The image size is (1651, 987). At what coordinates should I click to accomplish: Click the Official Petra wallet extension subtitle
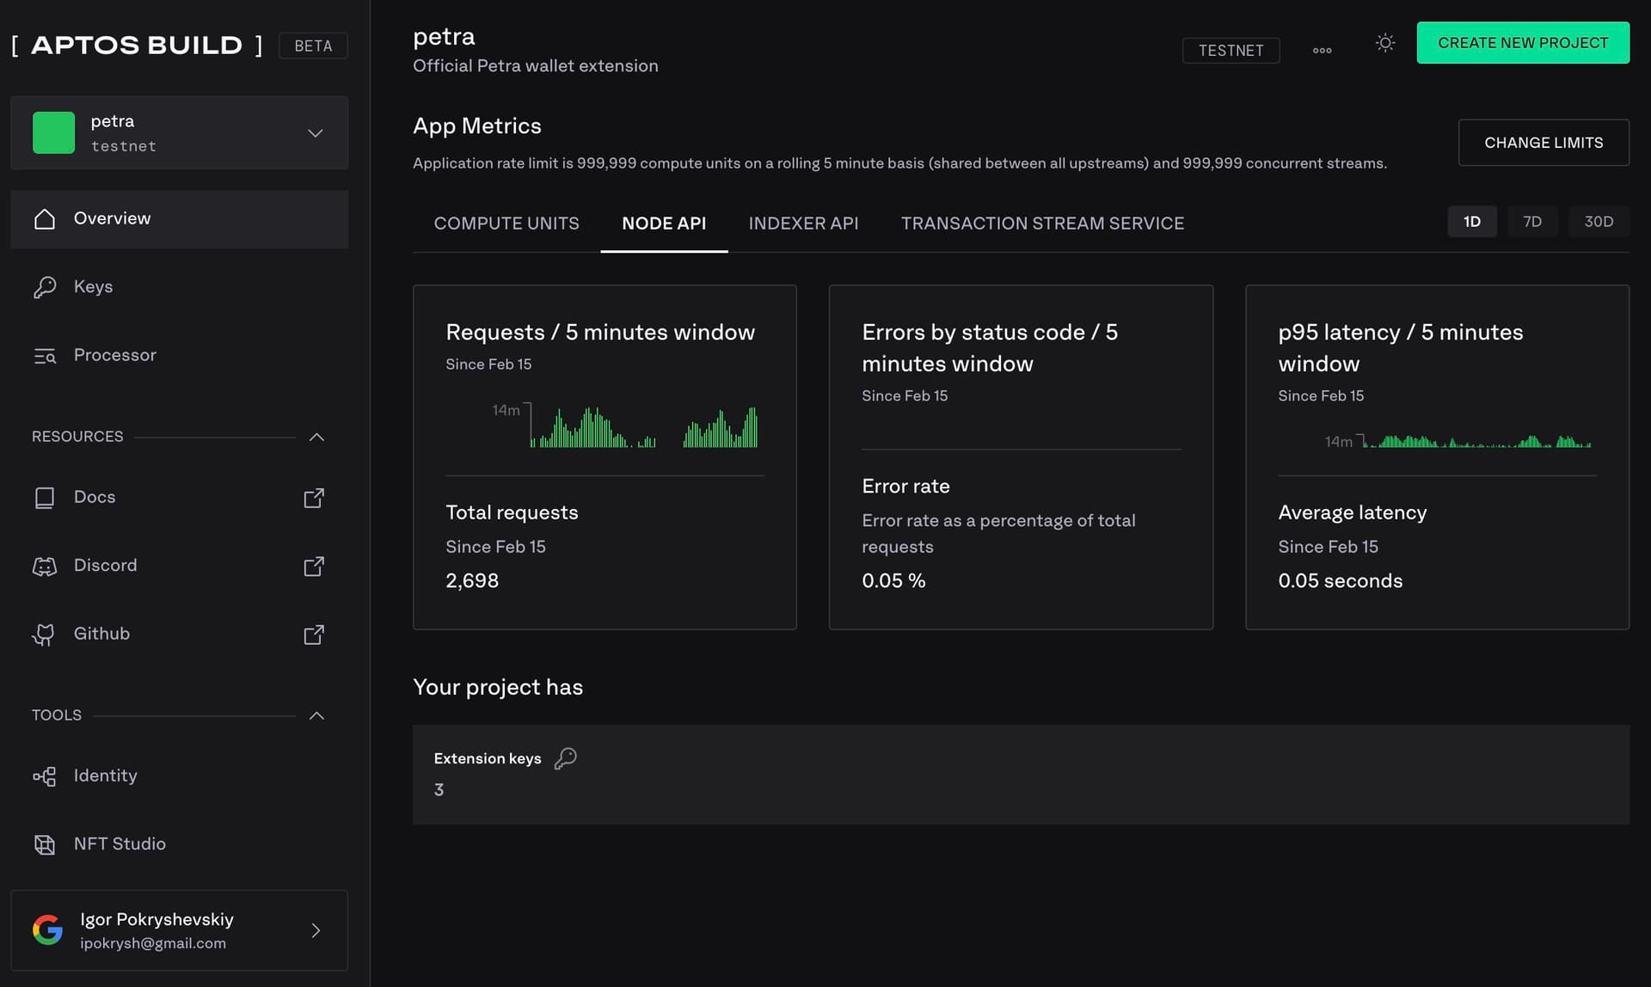click(x=535, y=66)
